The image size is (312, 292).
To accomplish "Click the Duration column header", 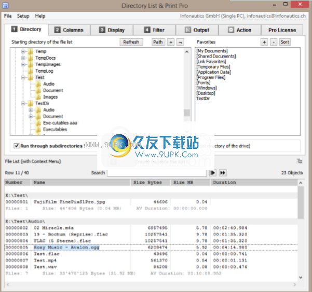I will [254, 182].
